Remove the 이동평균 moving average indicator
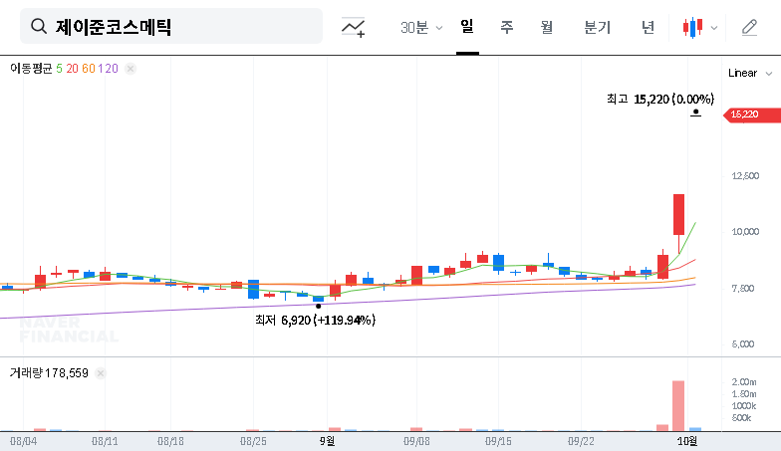Image resolution: width=781 pixels, height=451 pixels. coord(130,69)
